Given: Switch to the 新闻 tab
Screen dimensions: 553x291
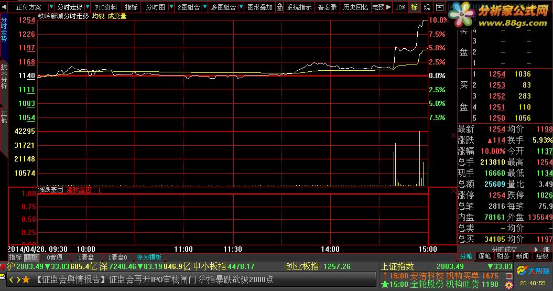Looking at the screenshot, I should tap(522, 256).
